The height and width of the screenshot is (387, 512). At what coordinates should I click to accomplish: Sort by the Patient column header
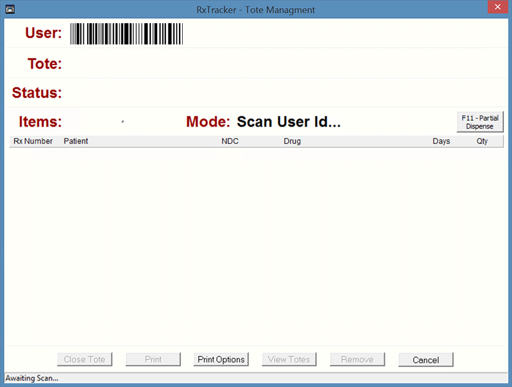click(76, 142)
